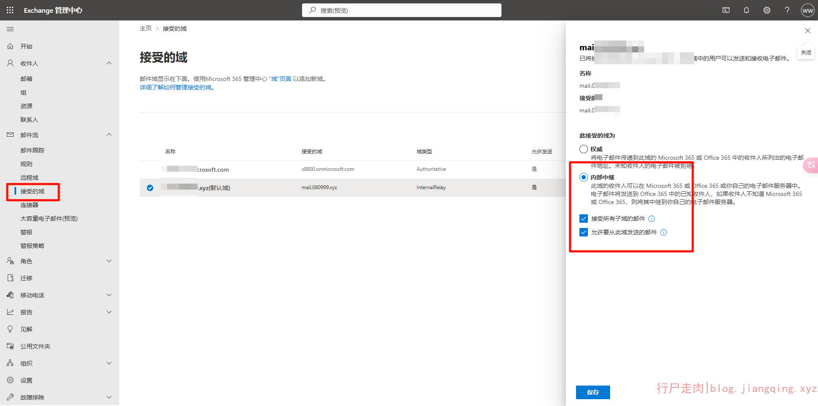Expand the 报告 section chevron

click(109, 312)
